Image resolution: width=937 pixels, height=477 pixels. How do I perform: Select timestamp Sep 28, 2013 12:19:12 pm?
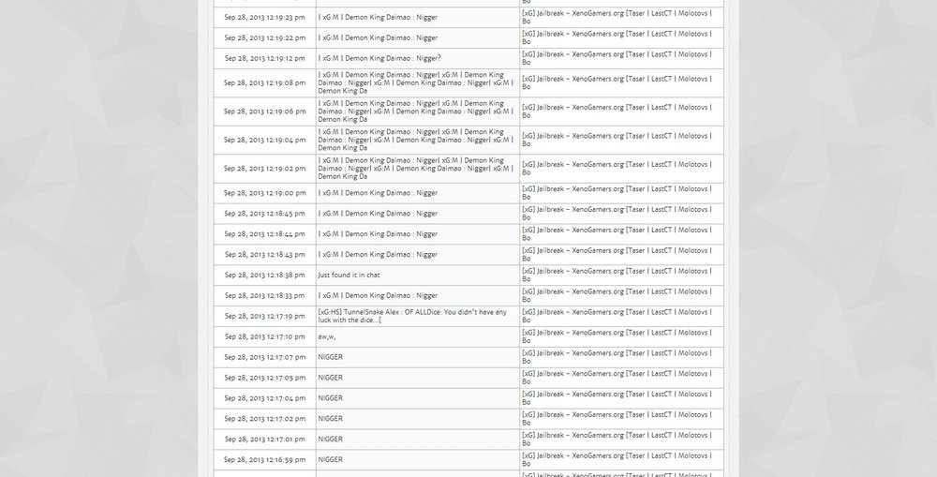point(265,59)
